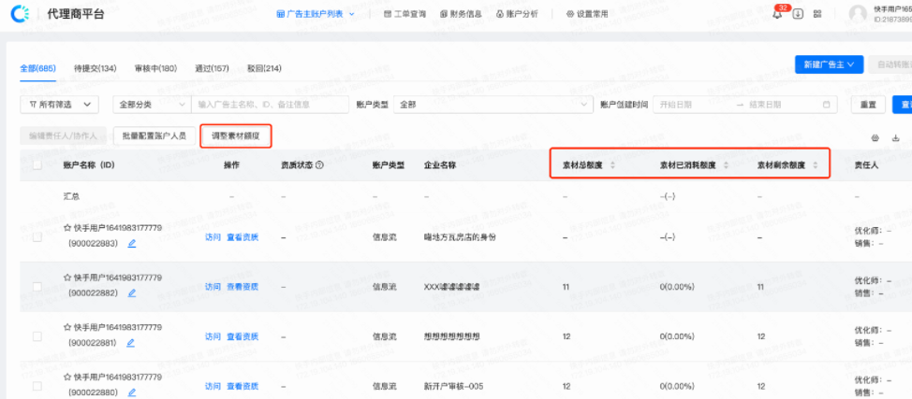Click the calendar icon in date range field
Screen dimensions: 912x399
(826, 105)
